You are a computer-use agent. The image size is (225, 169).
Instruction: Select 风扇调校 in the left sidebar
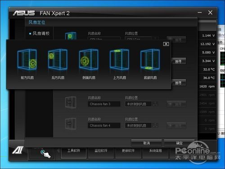click(x=41, y=33)
